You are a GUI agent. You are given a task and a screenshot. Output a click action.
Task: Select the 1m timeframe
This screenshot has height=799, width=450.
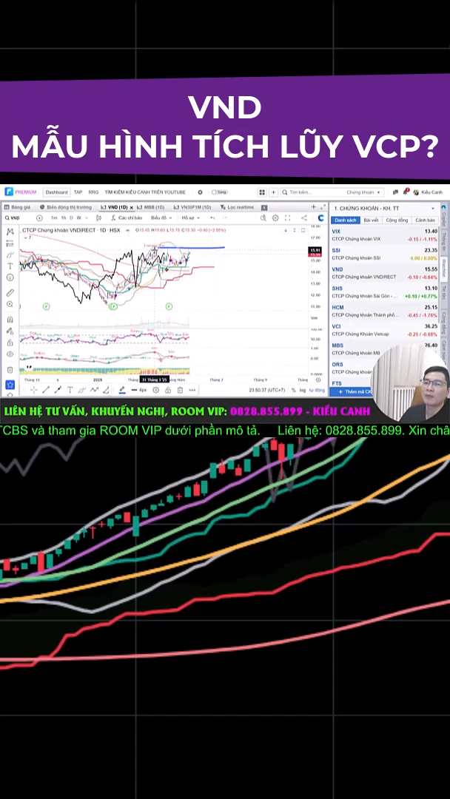tap(54, 218)
